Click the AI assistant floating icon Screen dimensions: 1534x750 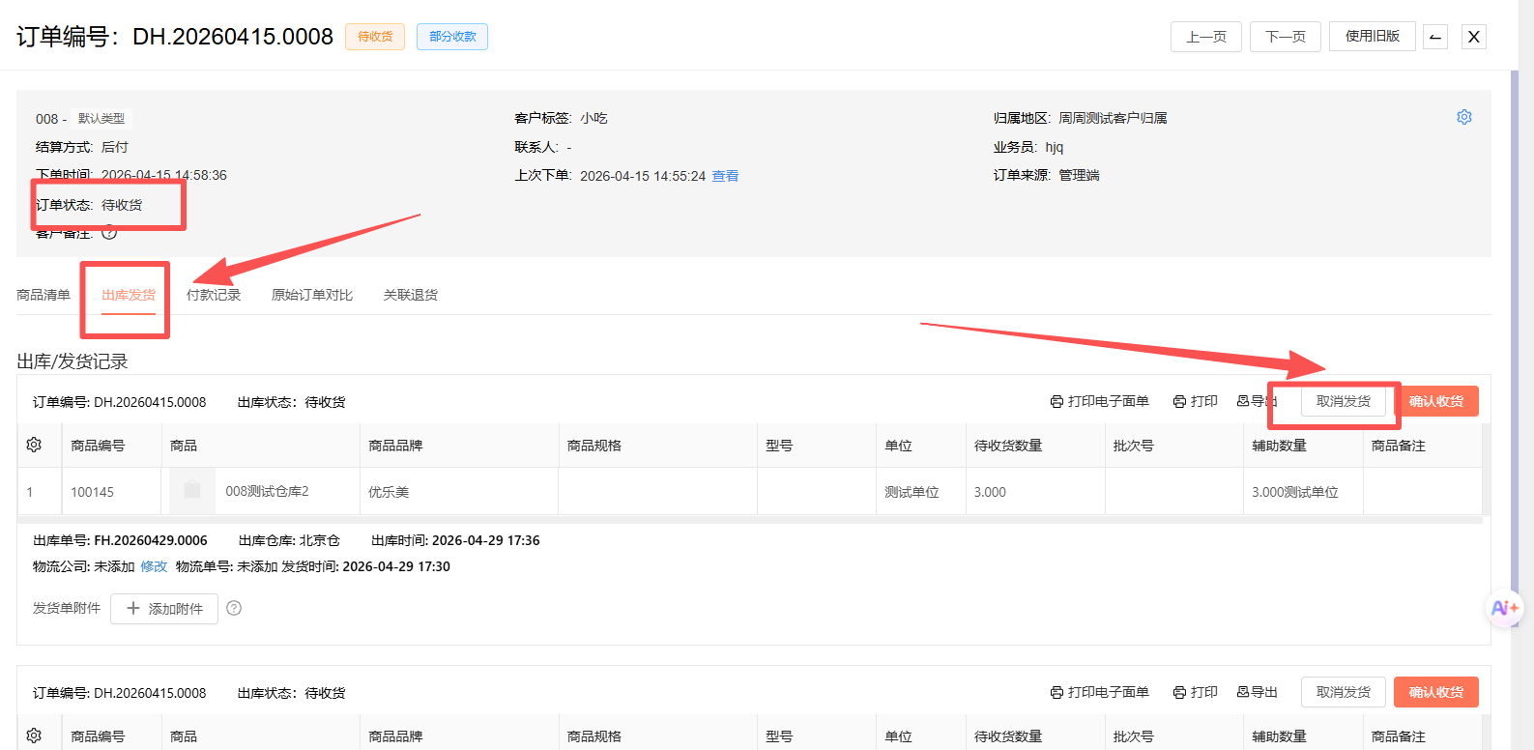[x=1504, y=608]
